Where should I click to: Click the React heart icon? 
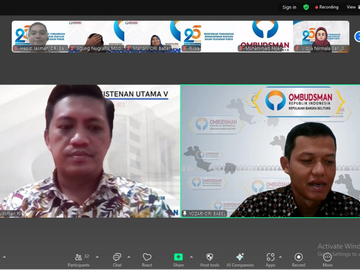point(147,259)
